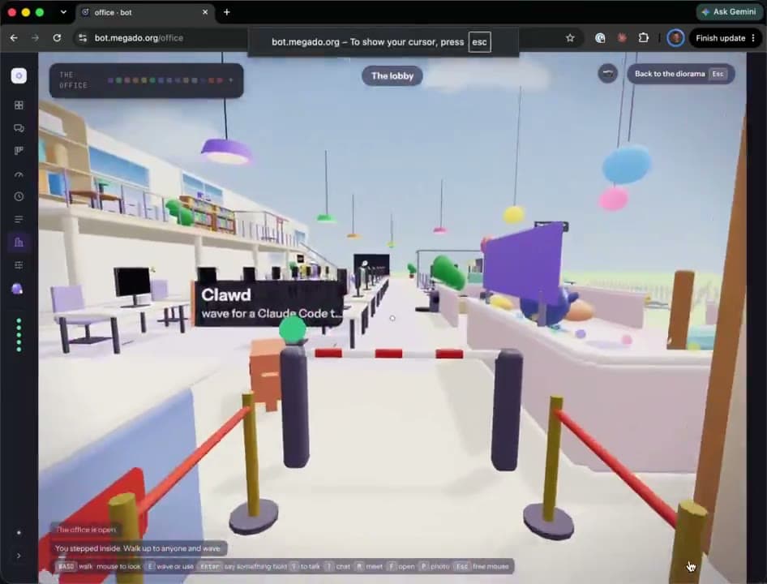Select the active office building sidebar icon
Image resolution: width=767 pixels, height=584 pixels.
pyautogui.click(x=19, y=243)
